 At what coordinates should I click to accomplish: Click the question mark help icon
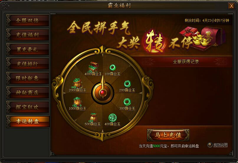[x=210, y=145]
